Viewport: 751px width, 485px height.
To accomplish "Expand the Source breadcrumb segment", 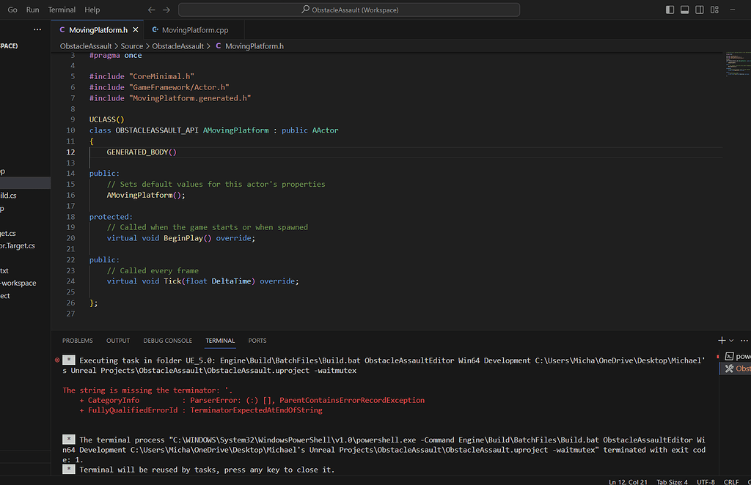I will 132,46.
